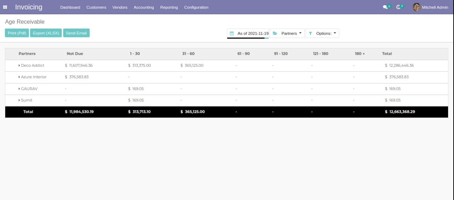454x200 pixels.
Task: Click the calendar icon beside date
Action: pos(232,33)
